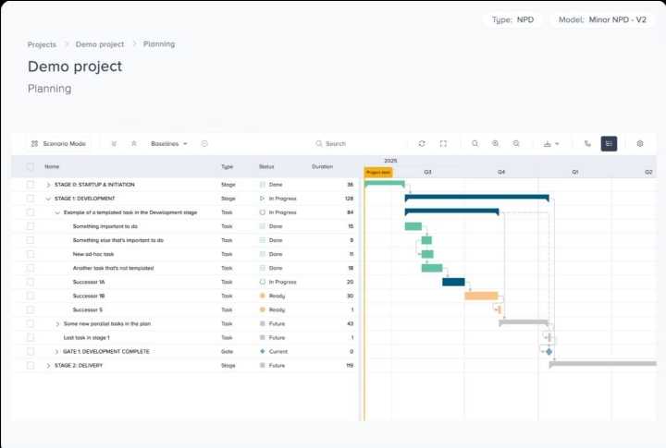666x448 pixels.
Task: Collapse the Stage 1: Development row
Action: pos(48,199)
